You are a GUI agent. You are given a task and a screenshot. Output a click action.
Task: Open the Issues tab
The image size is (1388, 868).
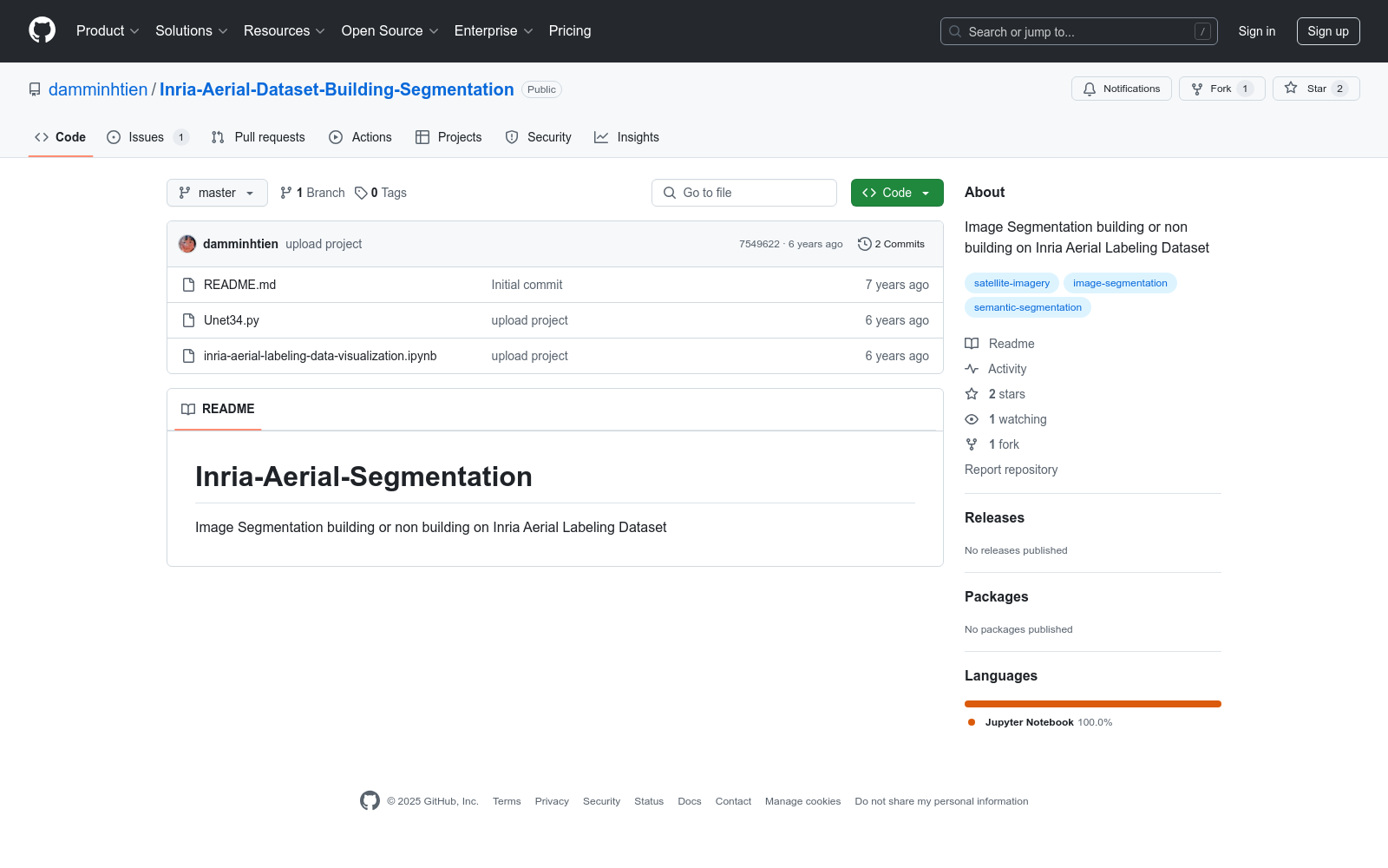pos(147,137)
